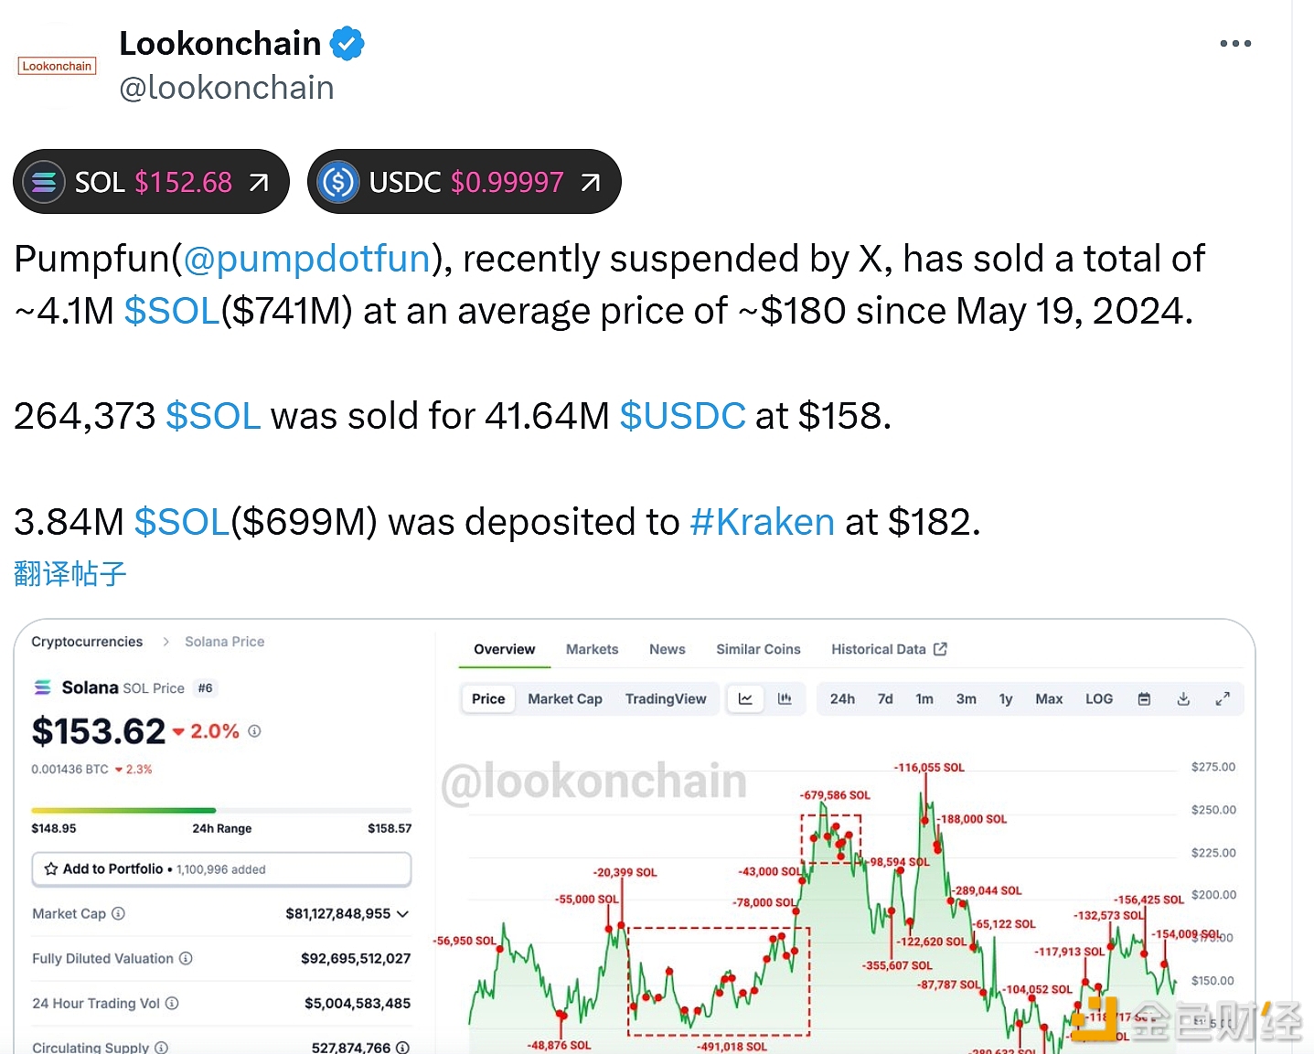Open the three-dot more options menu
The width and height of the screenshot is (1314, 1054).
(1235, 44)
